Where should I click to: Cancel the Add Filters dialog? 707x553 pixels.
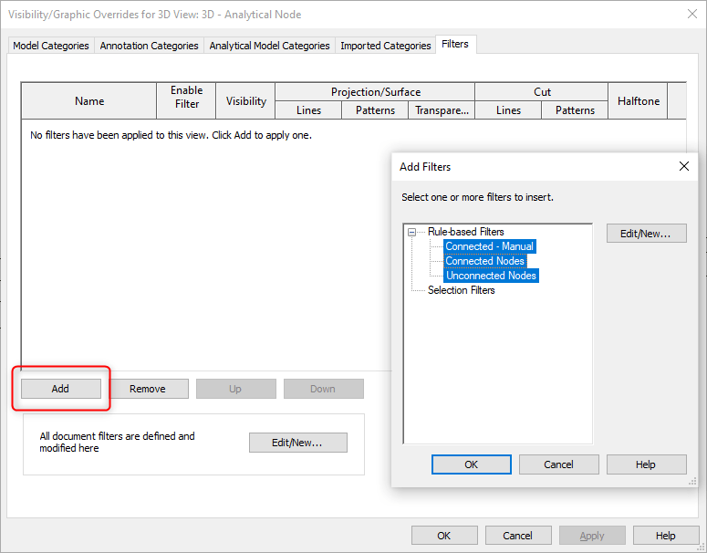click(558, 464)
